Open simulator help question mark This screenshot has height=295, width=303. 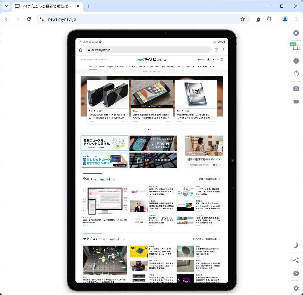[x=296, y=273]
